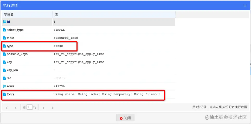The image size is (251, 124).
Task: Click the 字段名 column header
Action: 27,15
